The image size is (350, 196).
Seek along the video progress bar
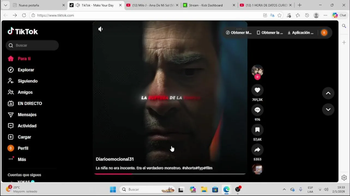(x=170, y=174)
